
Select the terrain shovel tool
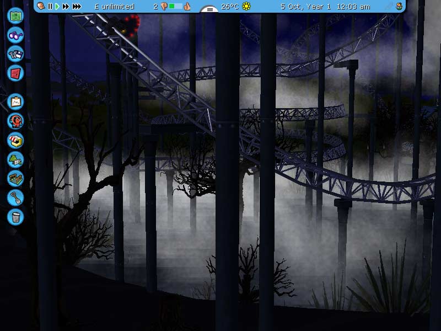[15, 198]
